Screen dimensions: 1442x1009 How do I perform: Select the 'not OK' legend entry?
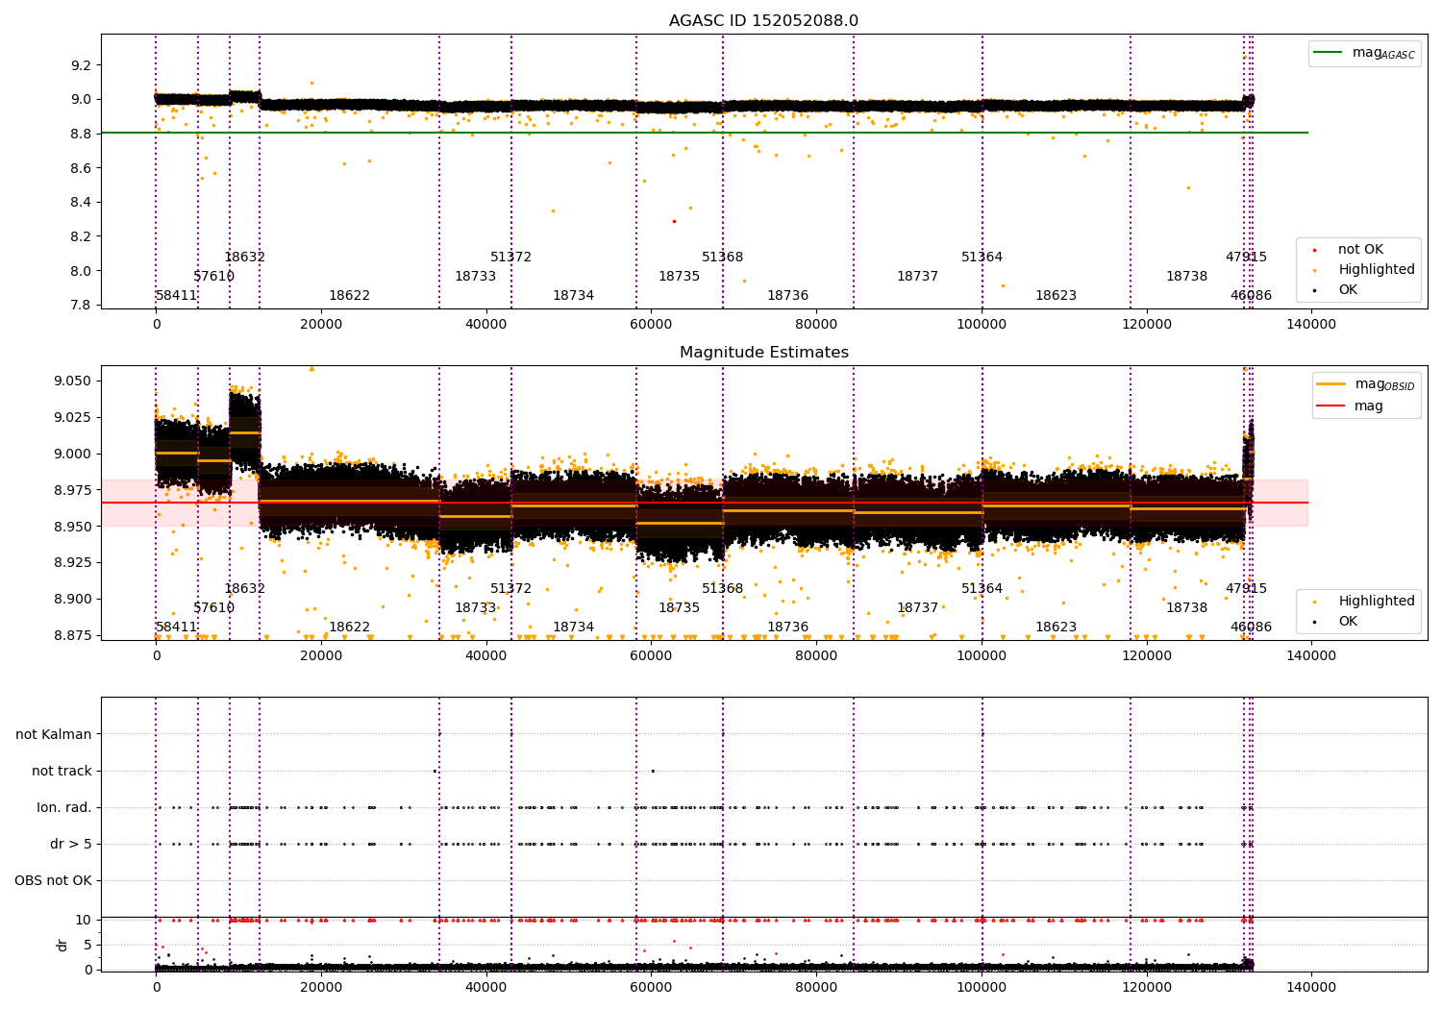(1359, 250)
